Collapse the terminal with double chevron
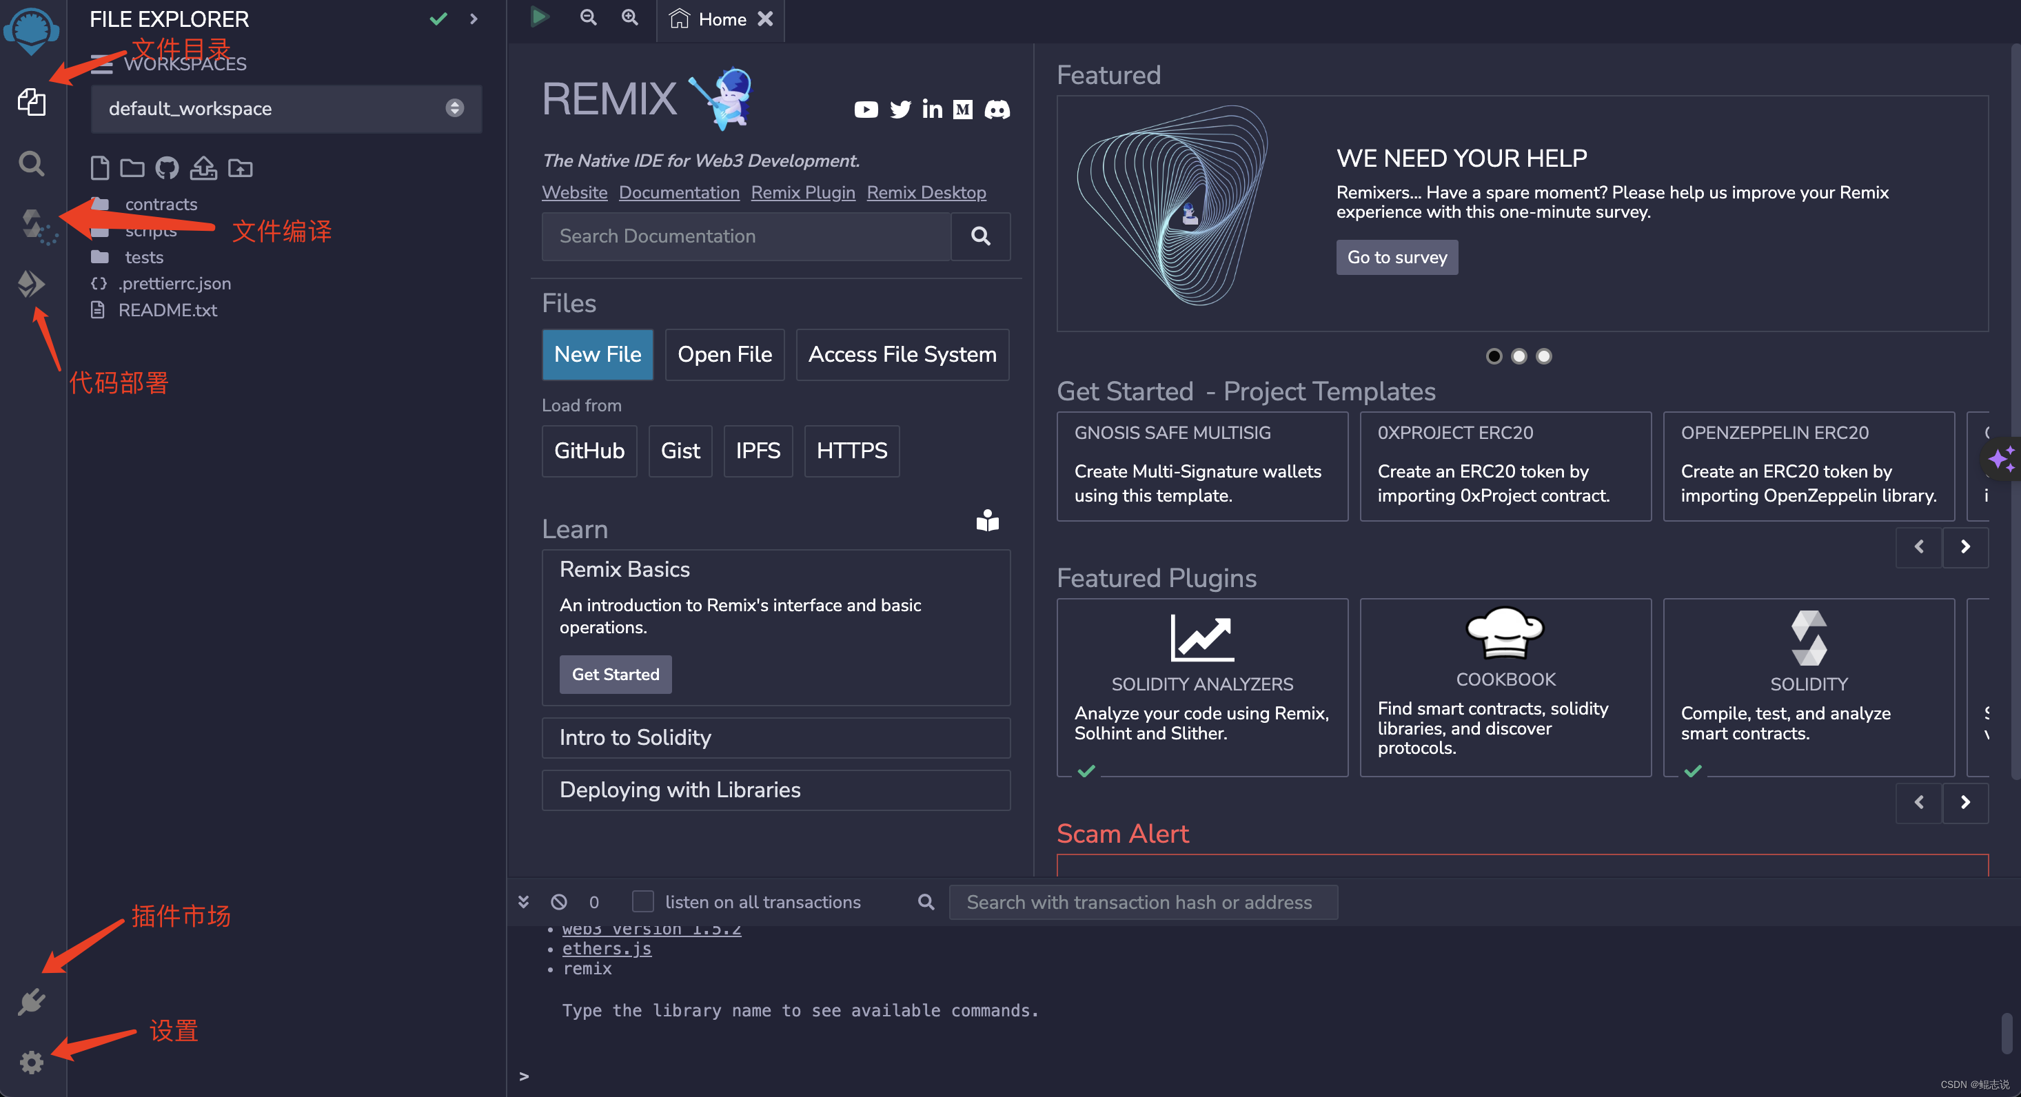The width and height of the screenshot is (2021, 1097). (523, 902)
